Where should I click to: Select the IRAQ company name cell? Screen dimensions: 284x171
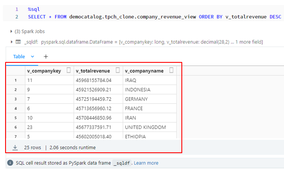130,80
